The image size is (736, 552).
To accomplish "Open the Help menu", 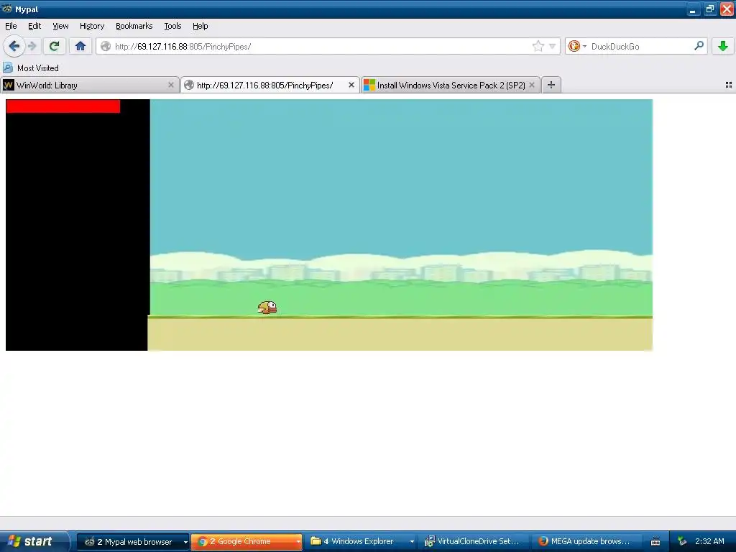I will [201, 26].
